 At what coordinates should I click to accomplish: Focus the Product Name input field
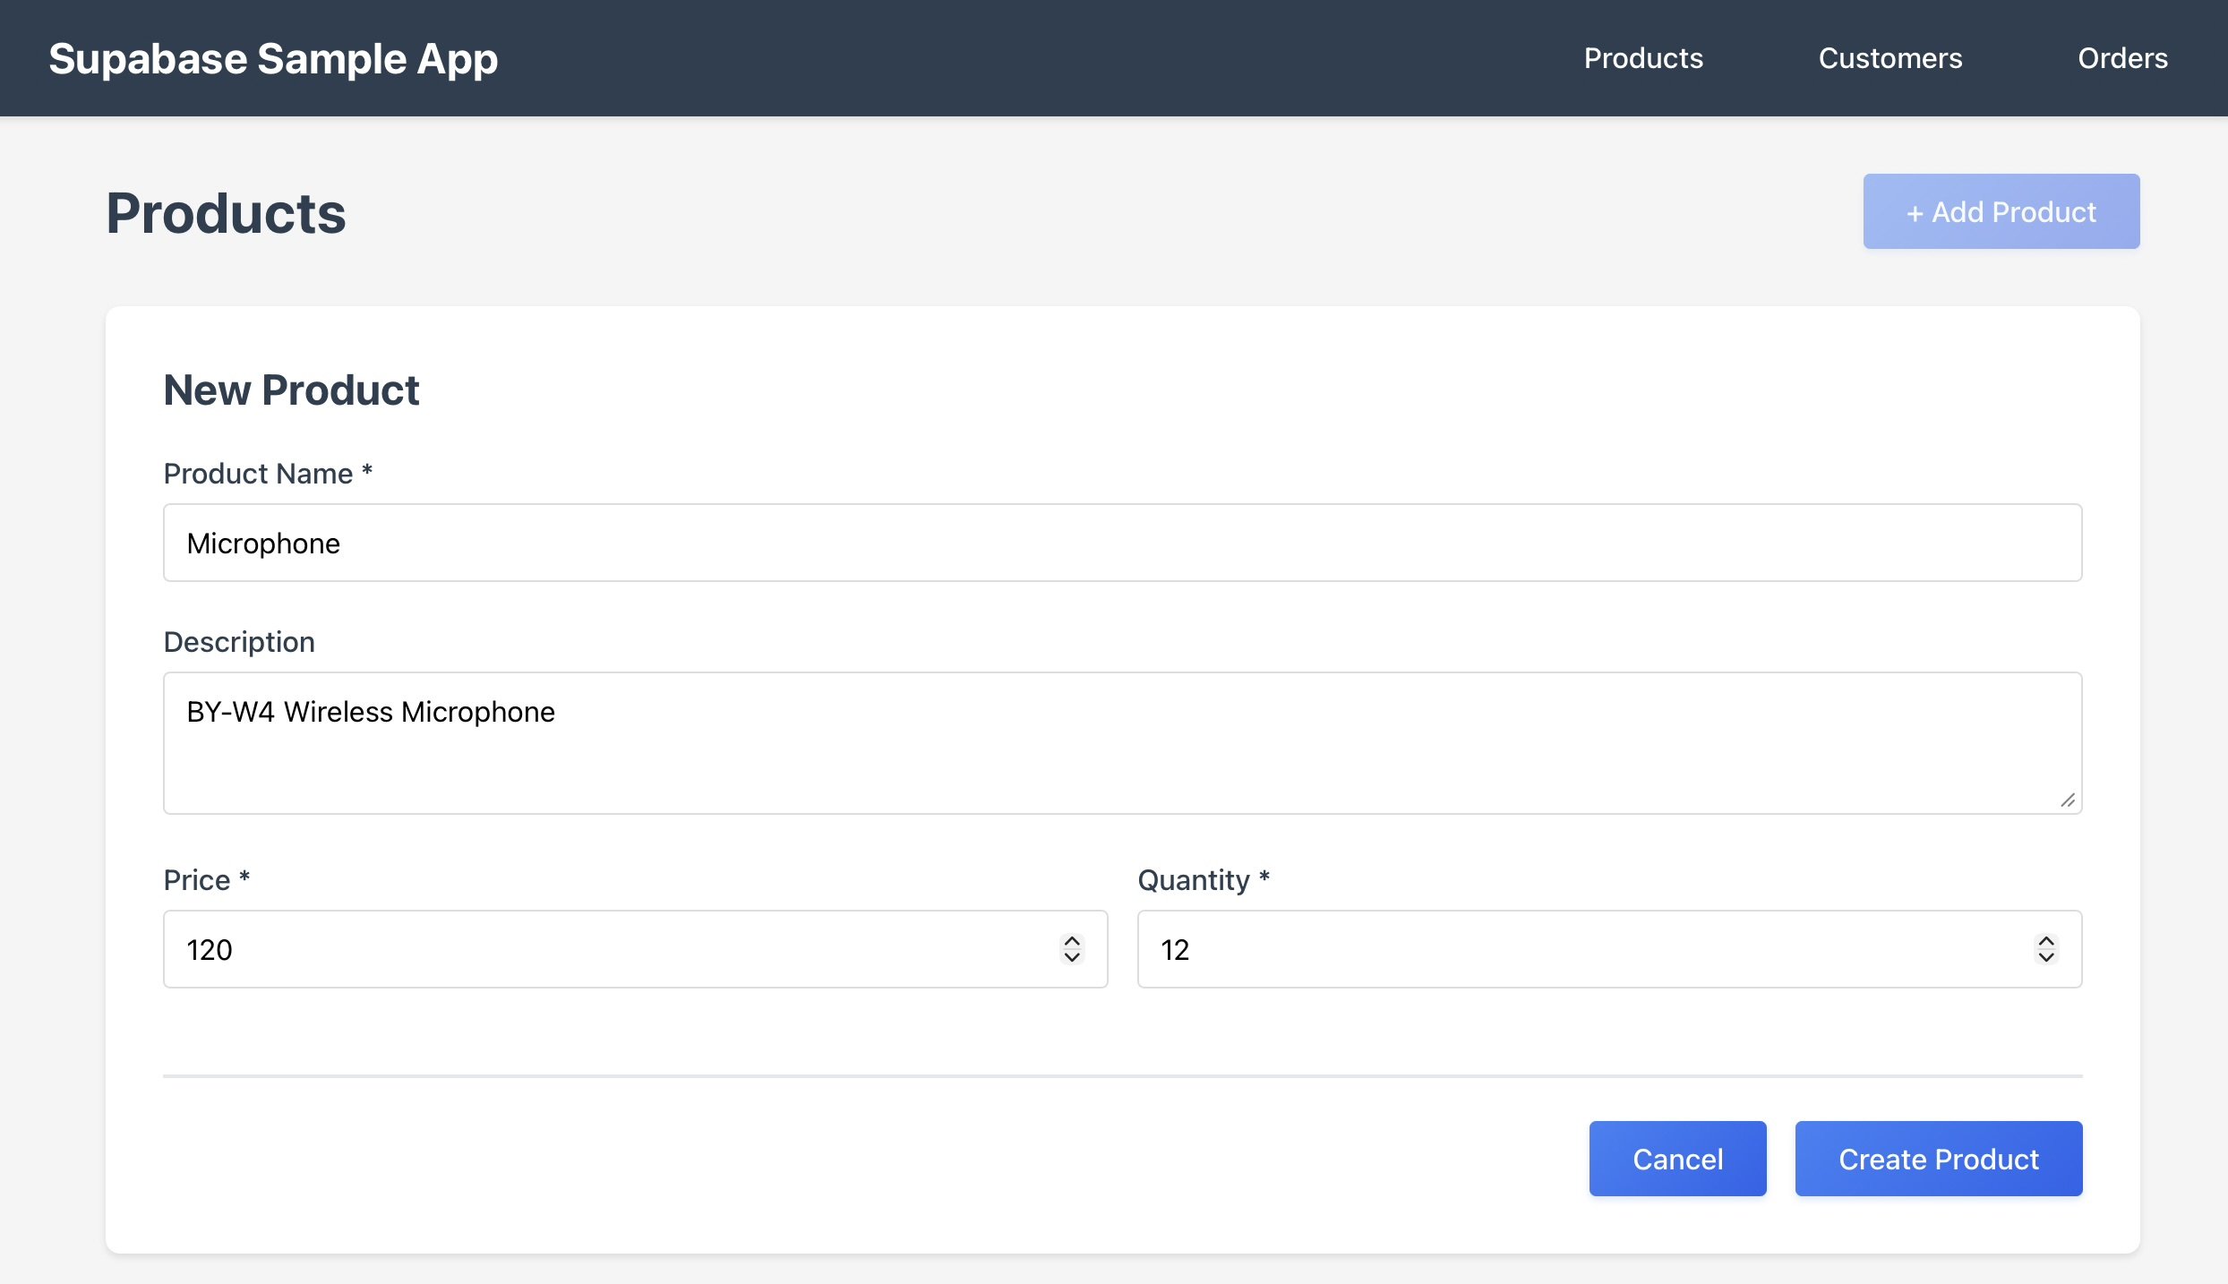[x=1121, y=543]
